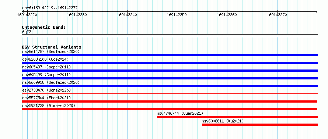Open the esv2733470 (Wong2012b) label

(46, 90)
